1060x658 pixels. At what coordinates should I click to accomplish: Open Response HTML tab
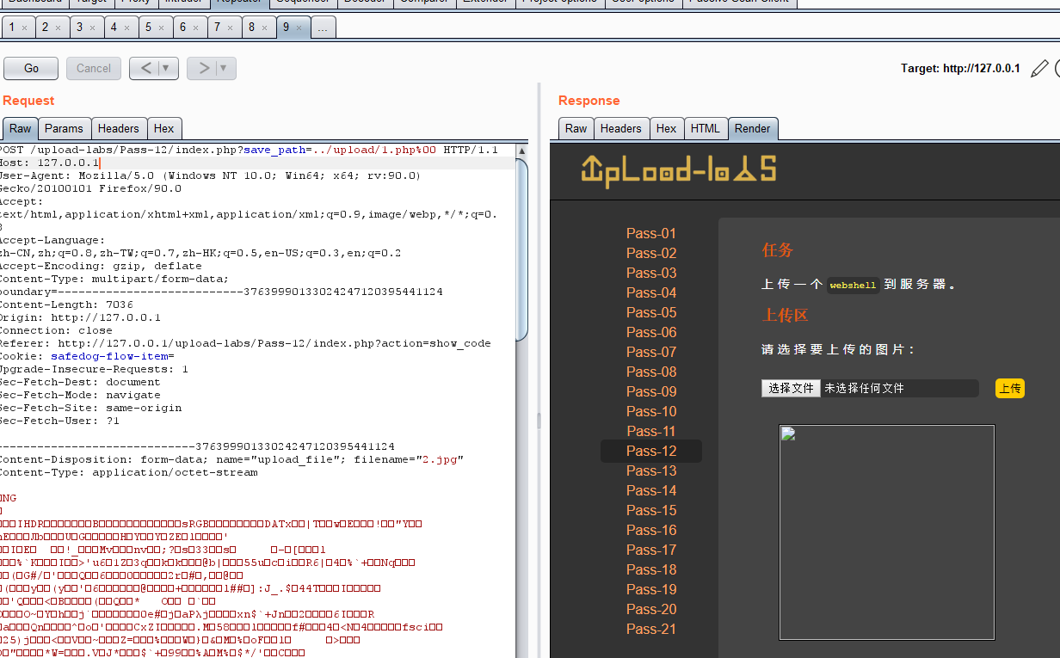click(x=705, y=128)
